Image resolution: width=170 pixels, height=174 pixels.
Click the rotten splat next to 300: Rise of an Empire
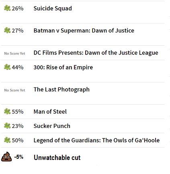pyautogui.click(x=7, y=67)
